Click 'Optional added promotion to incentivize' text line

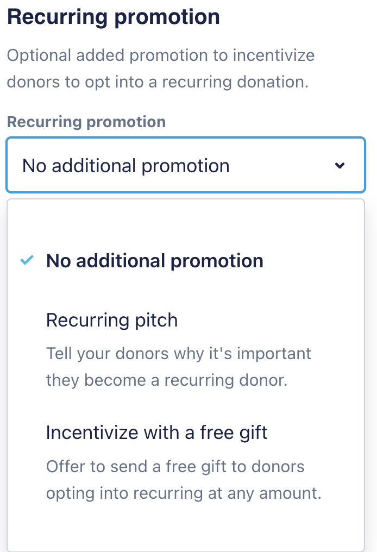(161, 55)
